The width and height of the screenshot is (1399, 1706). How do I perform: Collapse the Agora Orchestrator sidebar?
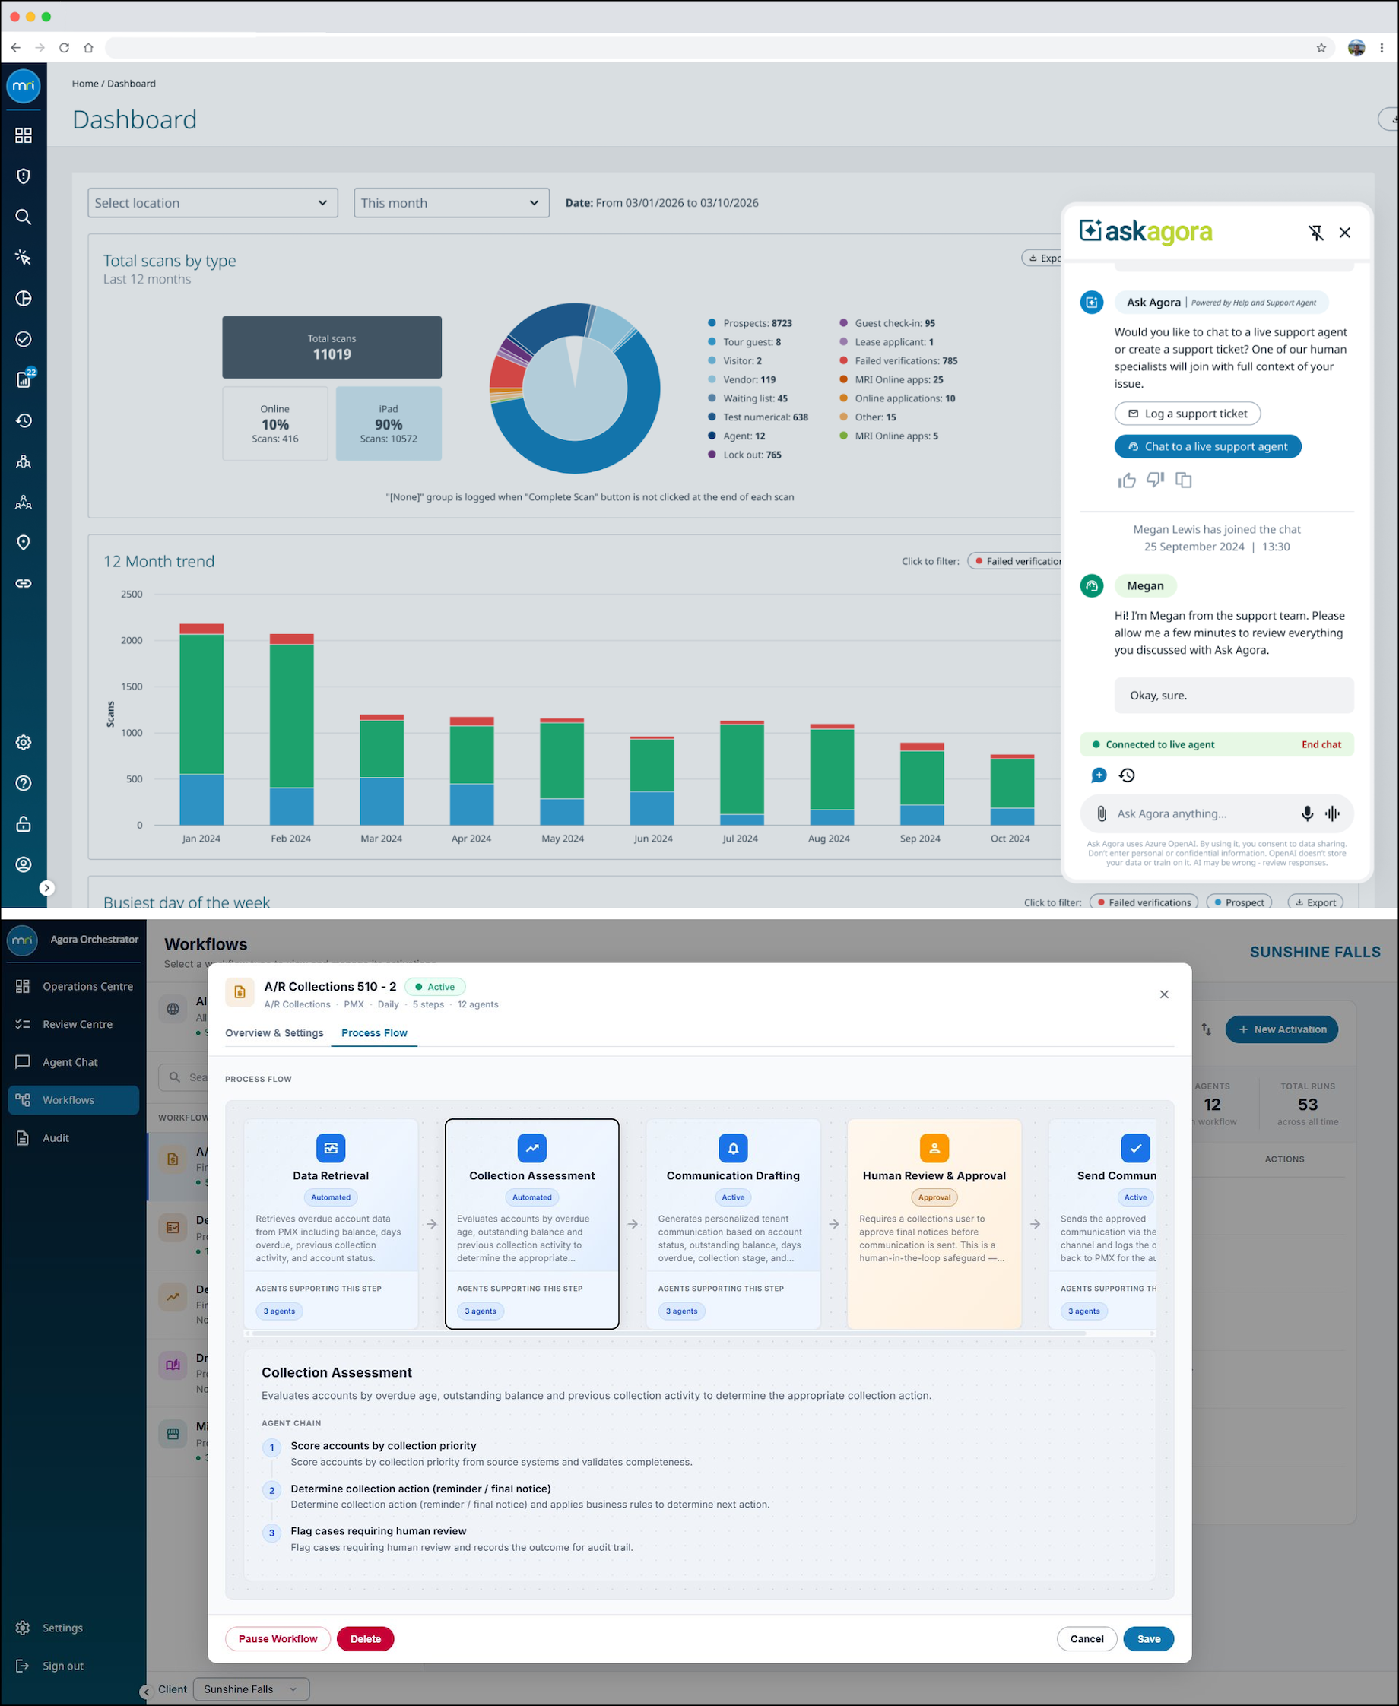145,1692
